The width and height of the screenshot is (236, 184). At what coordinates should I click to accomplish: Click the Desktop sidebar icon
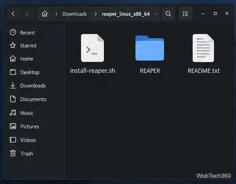click(13, 72)
